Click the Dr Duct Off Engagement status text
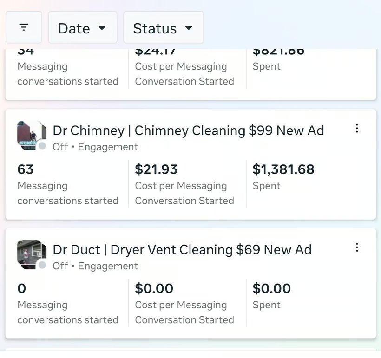 point(95,266)
